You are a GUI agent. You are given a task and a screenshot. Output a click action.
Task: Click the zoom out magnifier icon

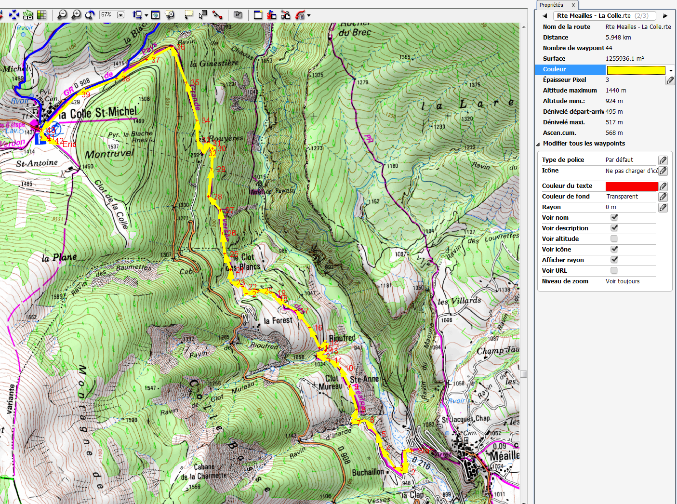[x=62, y=15]
